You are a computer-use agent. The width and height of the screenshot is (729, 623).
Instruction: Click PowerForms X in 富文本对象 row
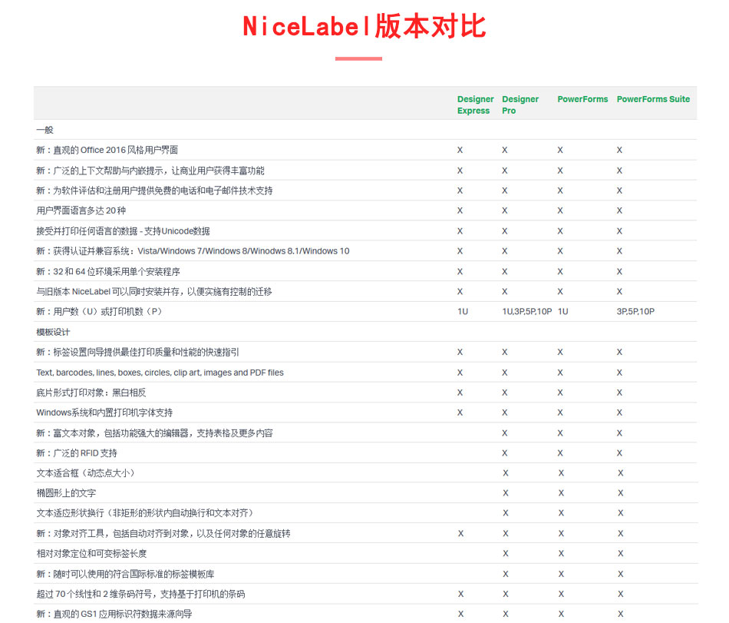[560, 432]
